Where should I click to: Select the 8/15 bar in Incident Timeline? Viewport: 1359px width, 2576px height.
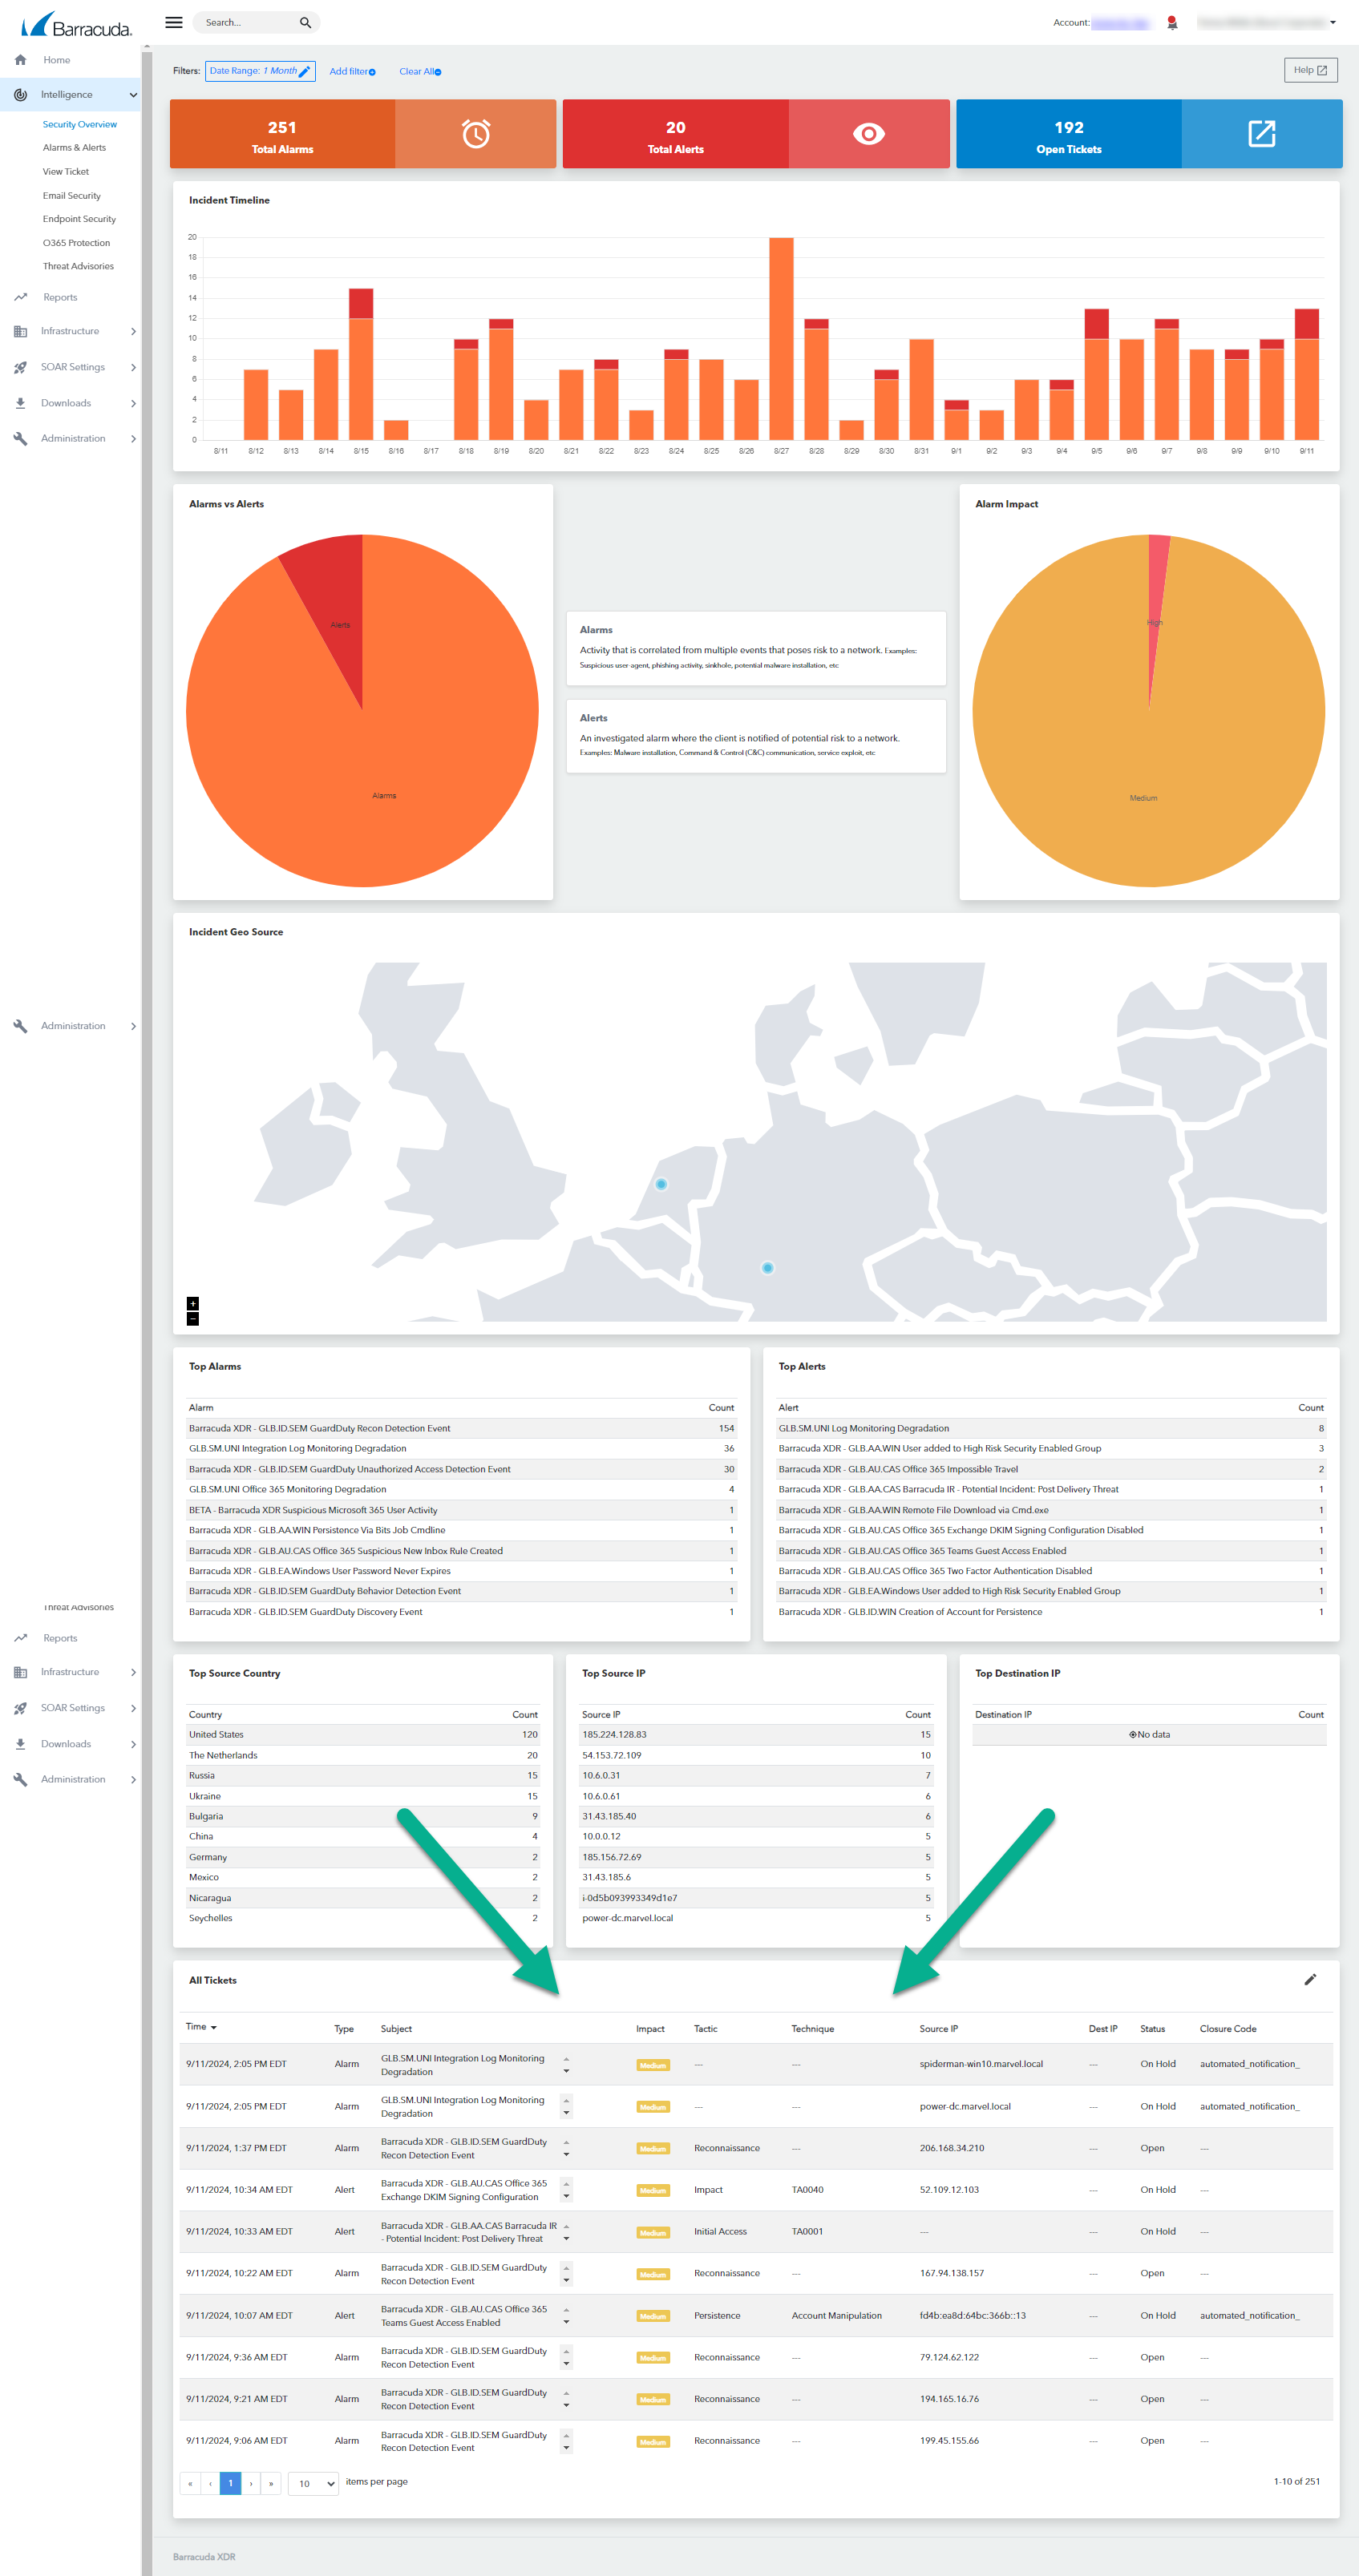(x=361, y=364)
